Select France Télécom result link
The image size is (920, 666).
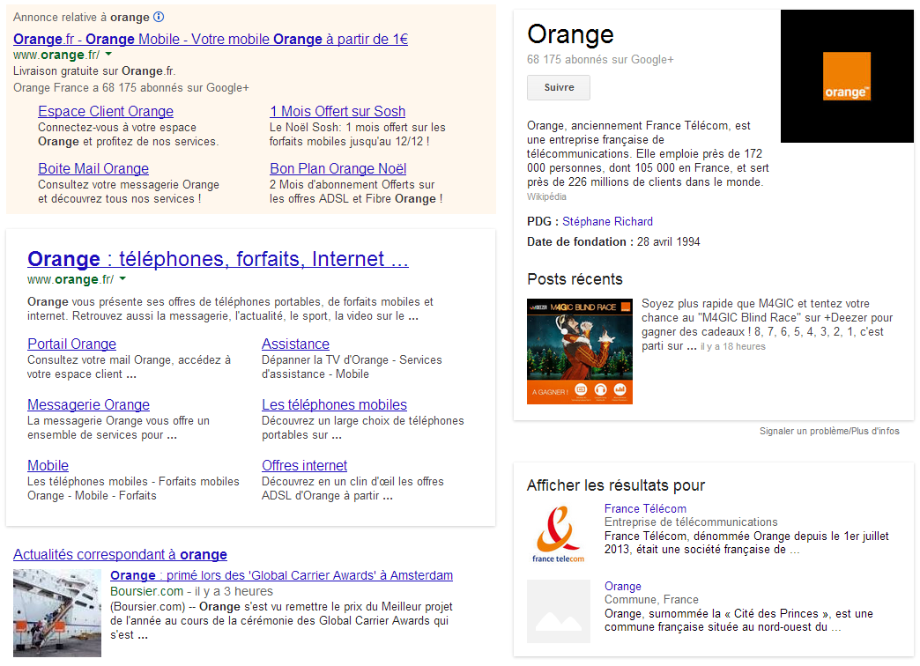click(x=645, y=508)
